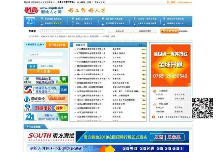Open the ZH 测量员 急聘 banner
This screenshot has height=152, width=216.
[x=46, y=117]
